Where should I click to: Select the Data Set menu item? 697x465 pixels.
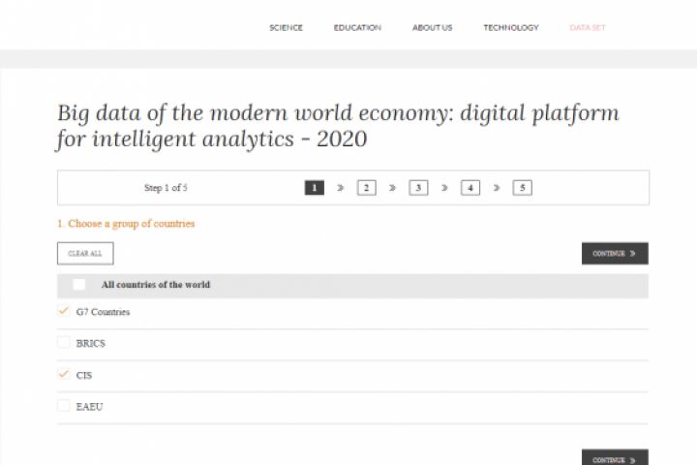point(588,28)
